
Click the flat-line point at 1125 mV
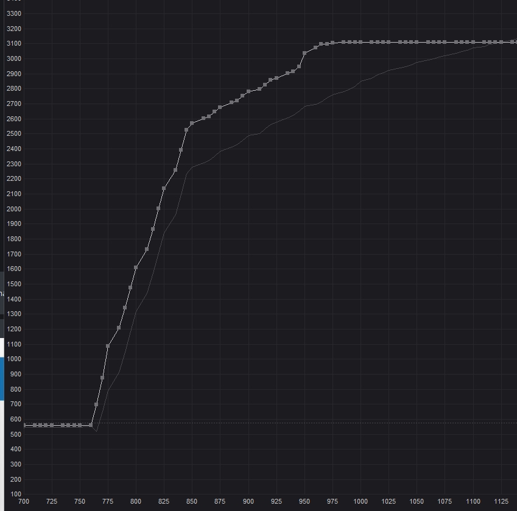coord(501,42)
